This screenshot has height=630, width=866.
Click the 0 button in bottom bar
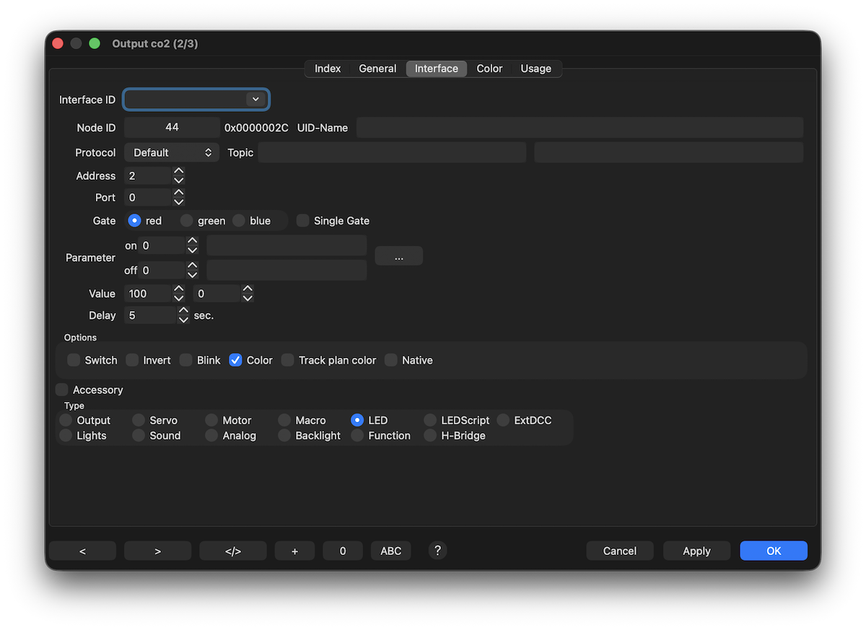[x=343, y=551]
